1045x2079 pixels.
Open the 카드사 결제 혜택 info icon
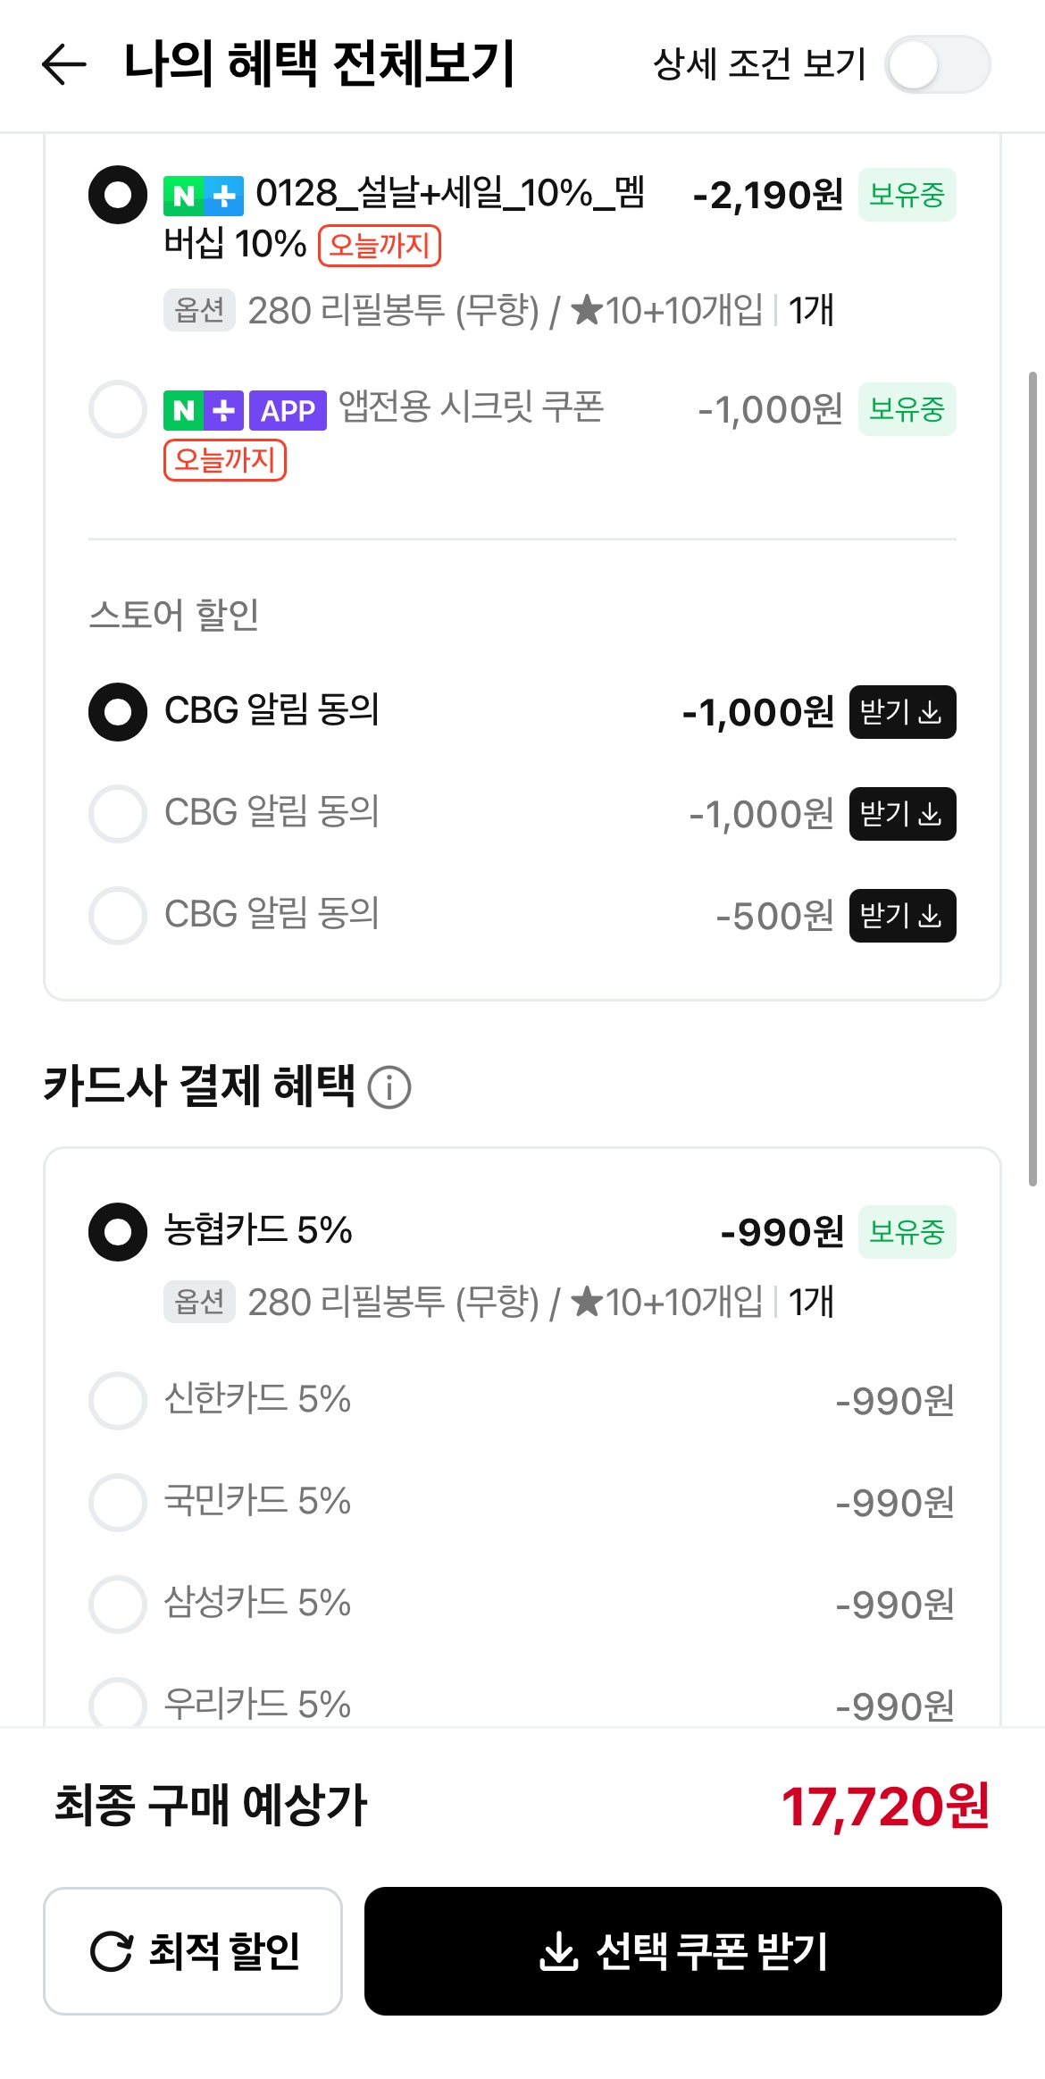(389, 1088)
